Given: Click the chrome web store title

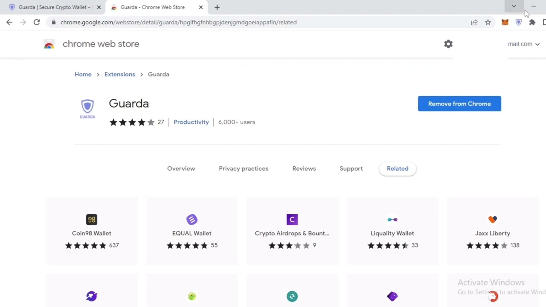Looking at the screenshot, I should point(101,44).
